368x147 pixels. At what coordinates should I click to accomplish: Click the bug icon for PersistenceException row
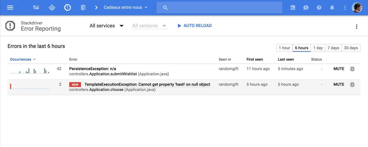(x=352, y=69)
